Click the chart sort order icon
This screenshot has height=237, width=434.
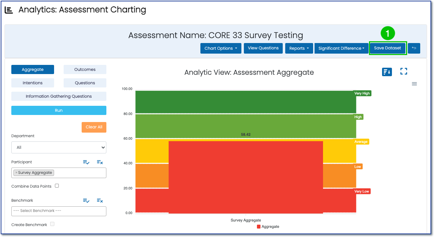coord(387,72)
